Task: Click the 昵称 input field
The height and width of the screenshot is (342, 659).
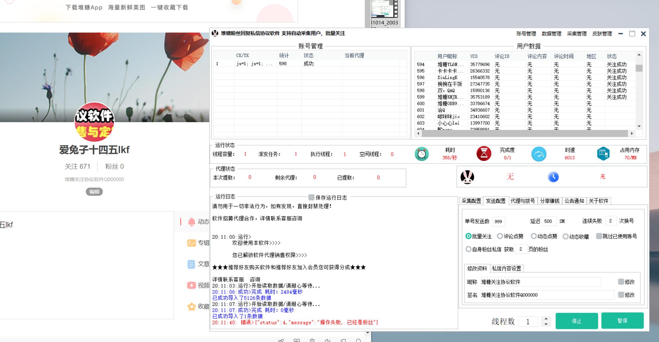Action: click(540, 282)
